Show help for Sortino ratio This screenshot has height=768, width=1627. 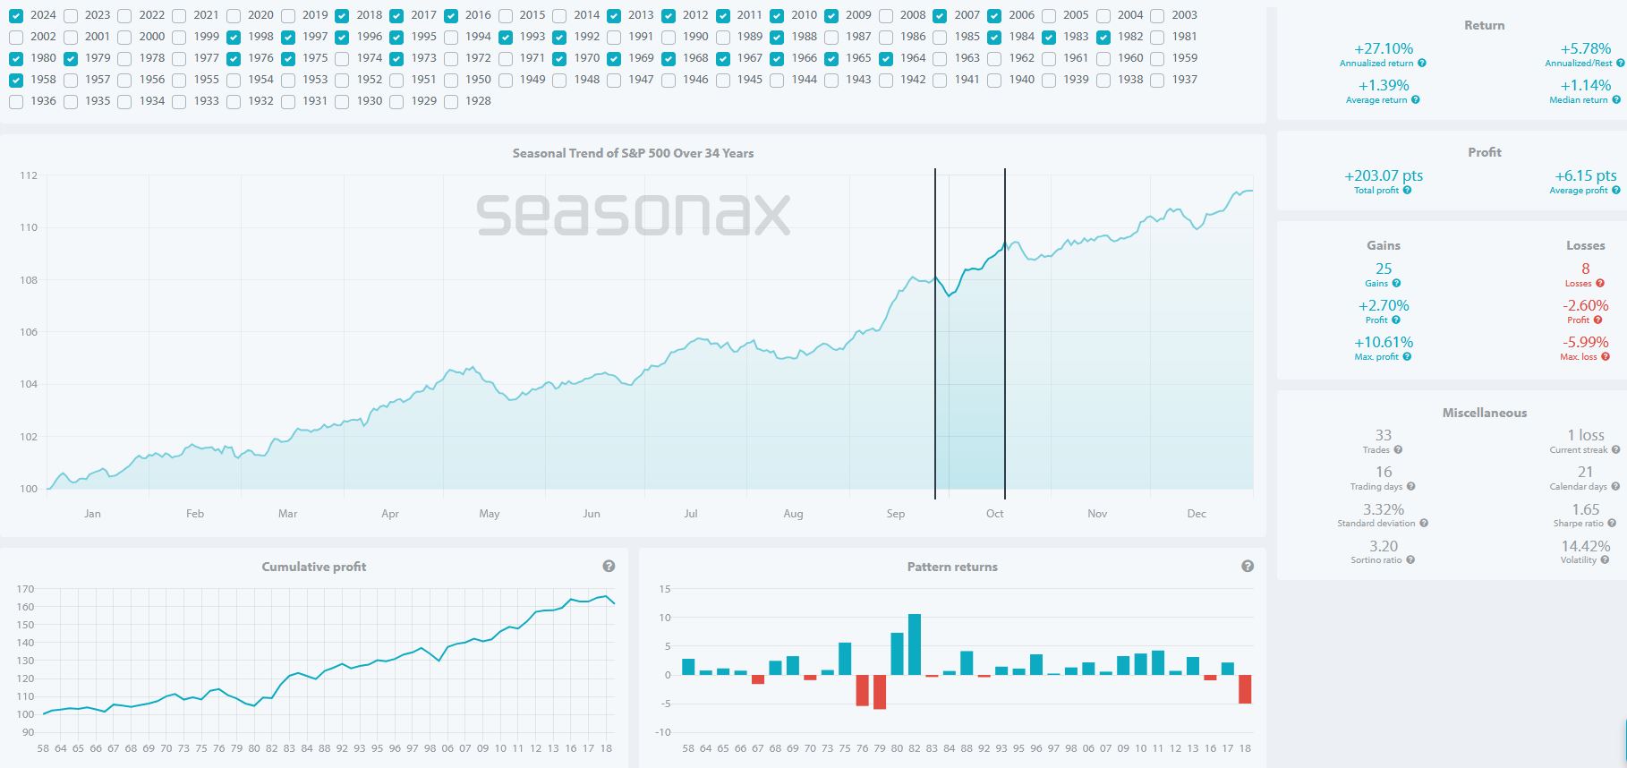1411,560
